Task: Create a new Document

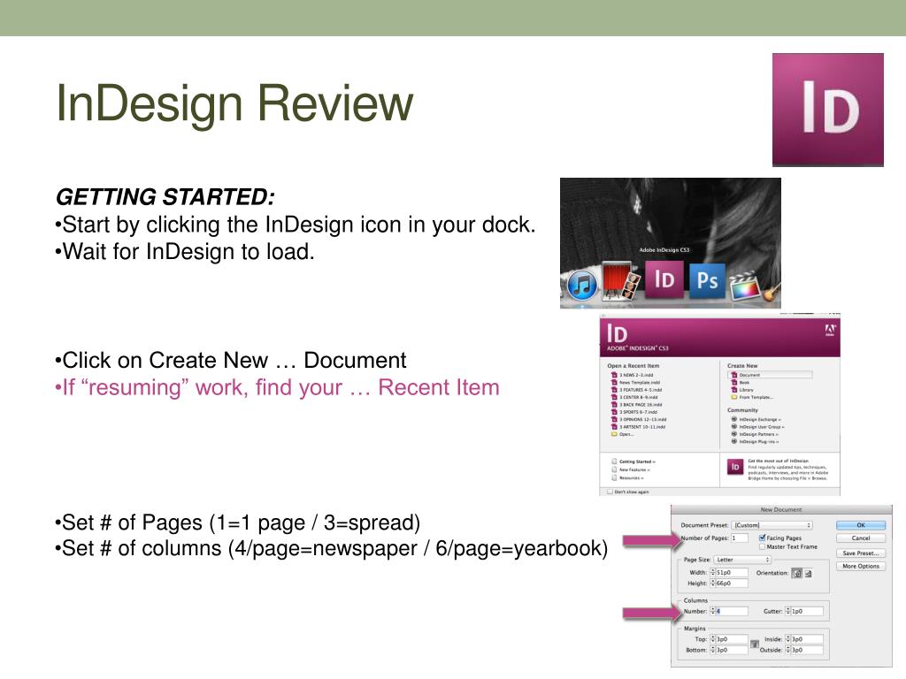Action: click(x=771, y=375)
